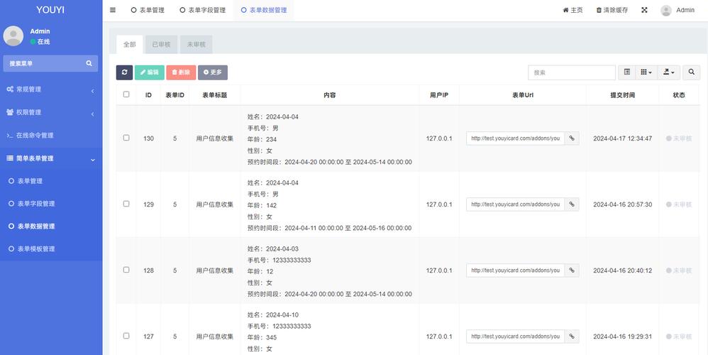This screenshot has height=355, width=708.
Task: Click the YOUYI logo title
Action: [x=50, y=10]
